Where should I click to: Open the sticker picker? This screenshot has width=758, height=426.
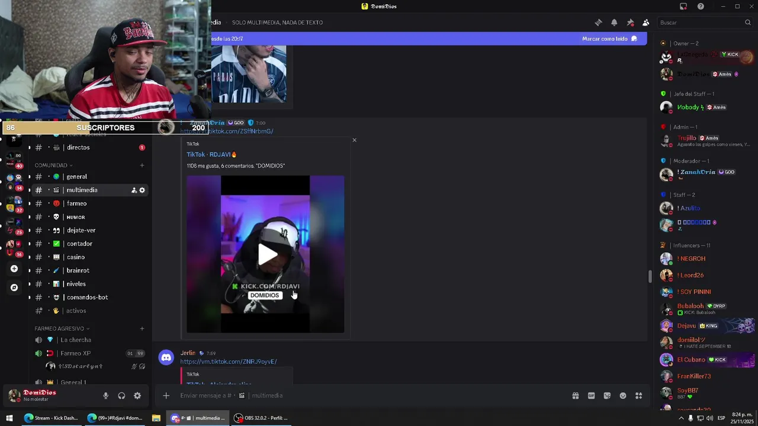607,396
